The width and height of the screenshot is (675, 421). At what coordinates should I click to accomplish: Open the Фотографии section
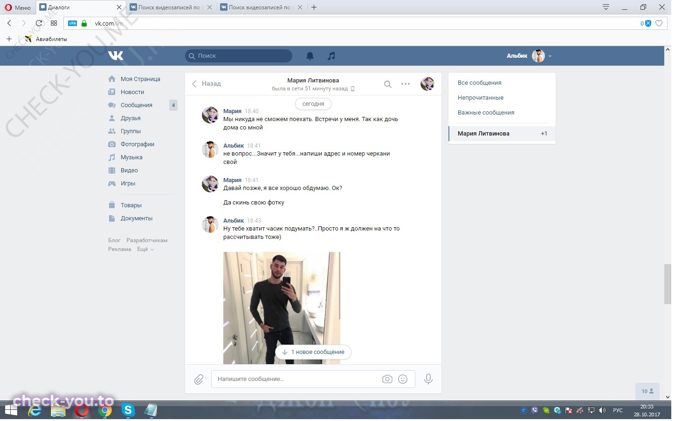pyautogui.click(x=138, y=144)
